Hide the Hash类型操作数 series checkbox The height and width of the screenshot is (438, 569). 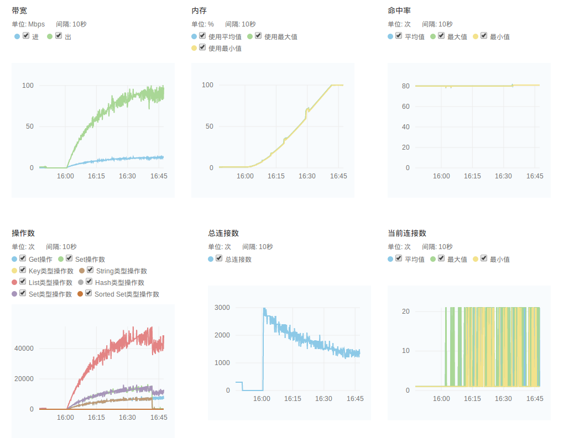point(89,282)
